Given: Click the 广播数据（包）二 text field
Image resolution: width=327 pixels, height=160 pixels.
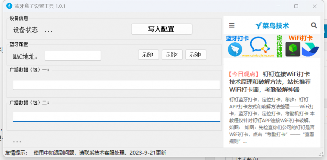Looking at the screenshot, I should tap(116, 116).
